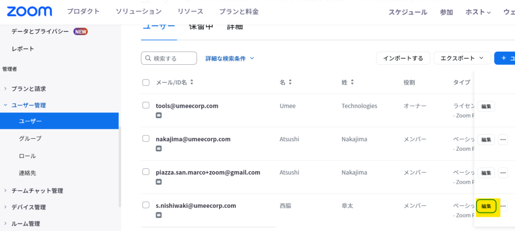Select グループ in the sidebar
Viewport: 515px width, 231px height.
(x=30, y=138)
